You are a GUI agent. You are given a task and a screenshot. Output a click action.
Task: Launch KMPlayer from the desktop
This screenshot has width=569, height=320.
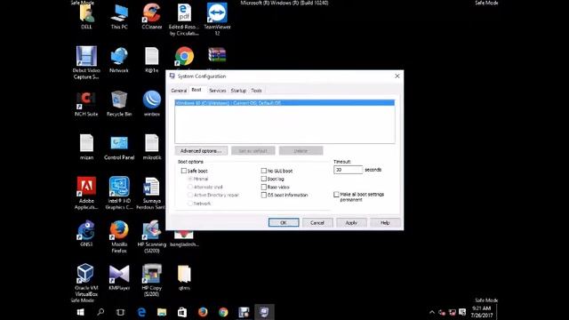pyautogui.click(x=119, y=276)
